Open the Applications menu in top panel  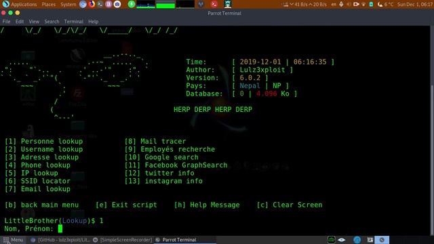tap(24, 5)
